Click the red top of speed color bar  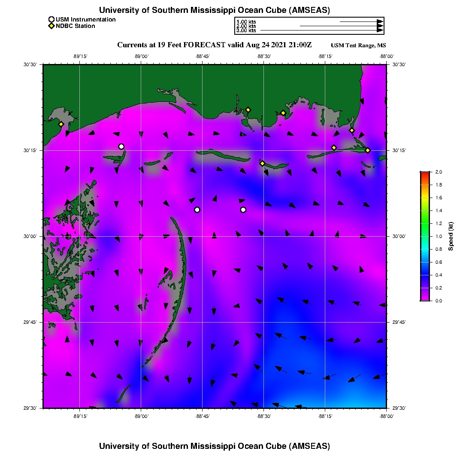[425, 174]
